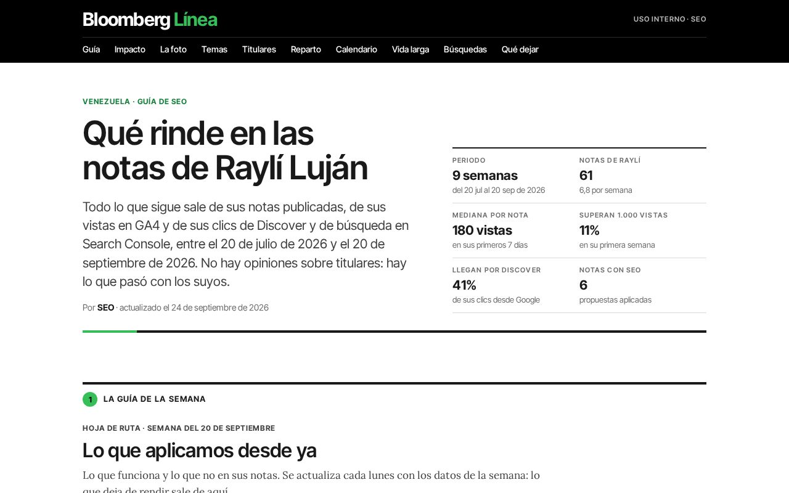The width and height of the screenshot is (789, 493).
Task: Click 'en su primera semana' caption
Action: pyautogui.click(x=617, y=245)
